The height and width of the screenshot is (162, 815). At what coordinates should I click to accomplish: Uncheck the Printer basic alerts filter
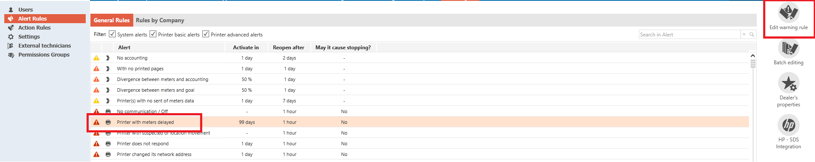coord(153,34)
